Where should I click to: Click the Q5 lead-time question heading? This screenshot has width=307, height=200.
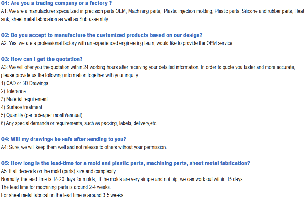coord(125,163)
